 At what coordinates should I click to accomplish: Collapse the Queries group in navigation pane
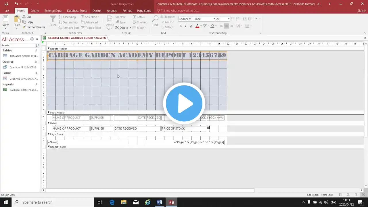click(x=36, y=62)
